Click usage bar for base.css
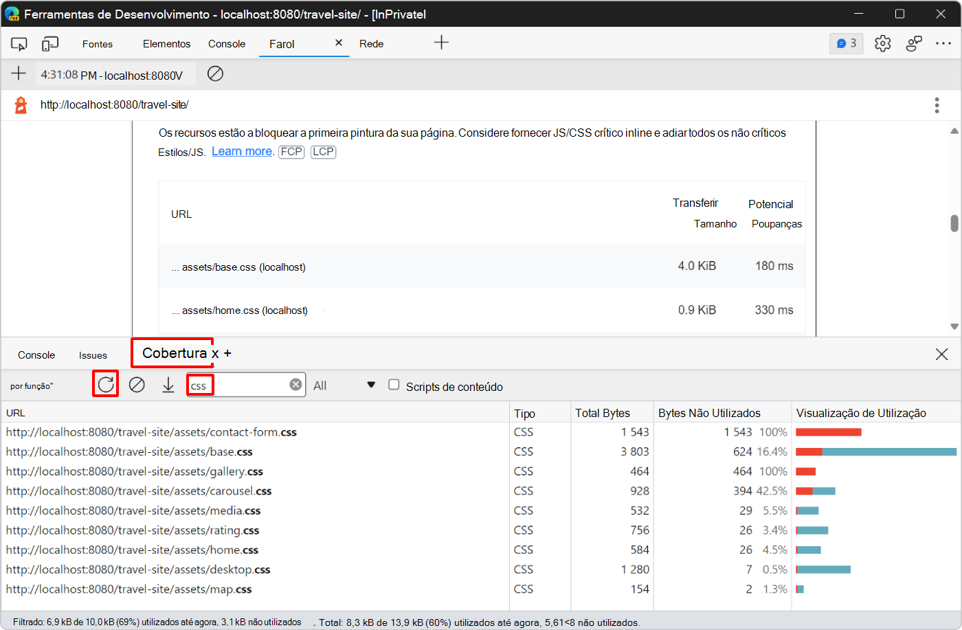 tap(875, 452)
